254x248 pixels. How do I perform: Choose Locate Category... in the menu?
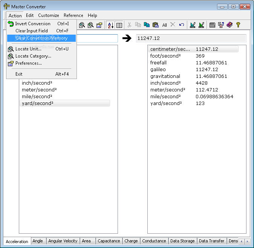pos(41,56)
